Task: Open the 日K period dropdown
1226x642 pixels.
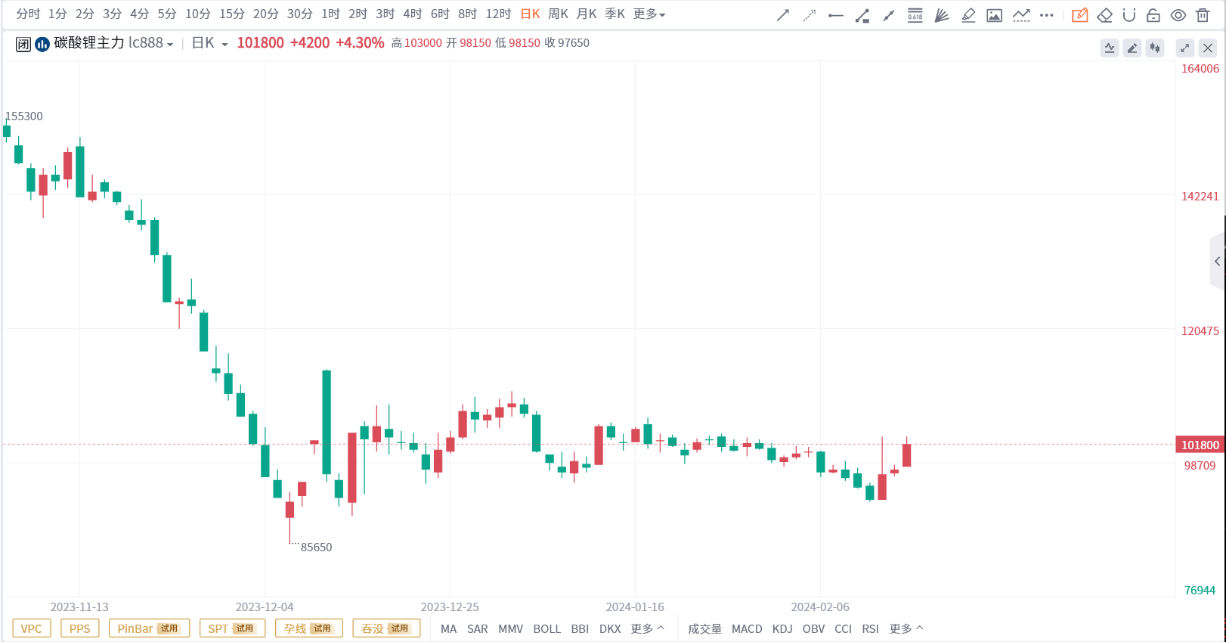Action: tap(209, 43)
